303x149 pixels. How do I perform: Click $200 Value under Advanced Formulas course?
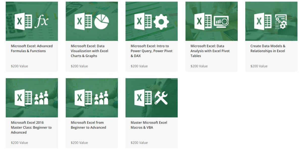19,66
